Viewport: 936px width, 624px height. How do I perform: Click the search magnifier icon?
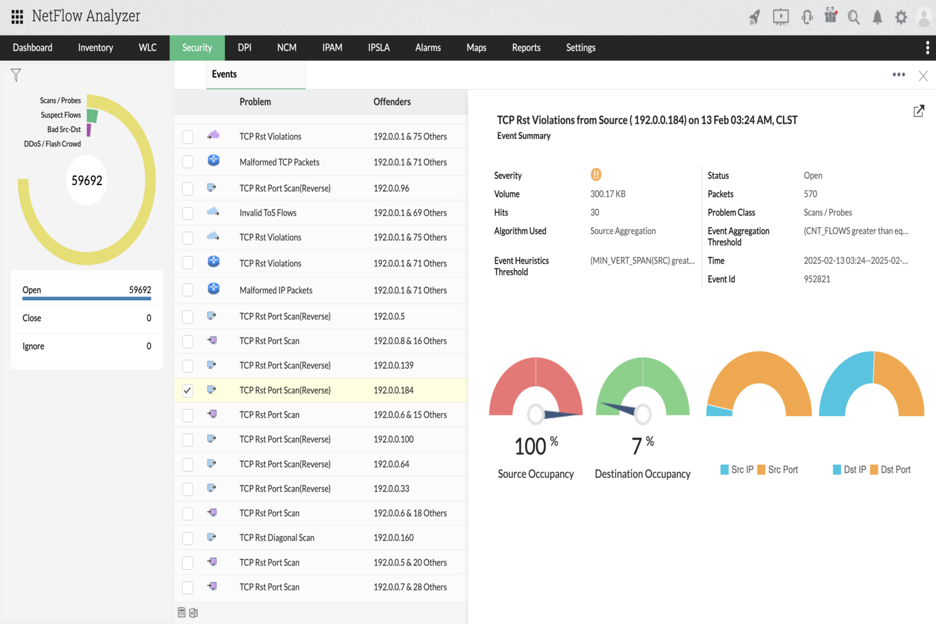pyautogui.click(x=854, y=17)
